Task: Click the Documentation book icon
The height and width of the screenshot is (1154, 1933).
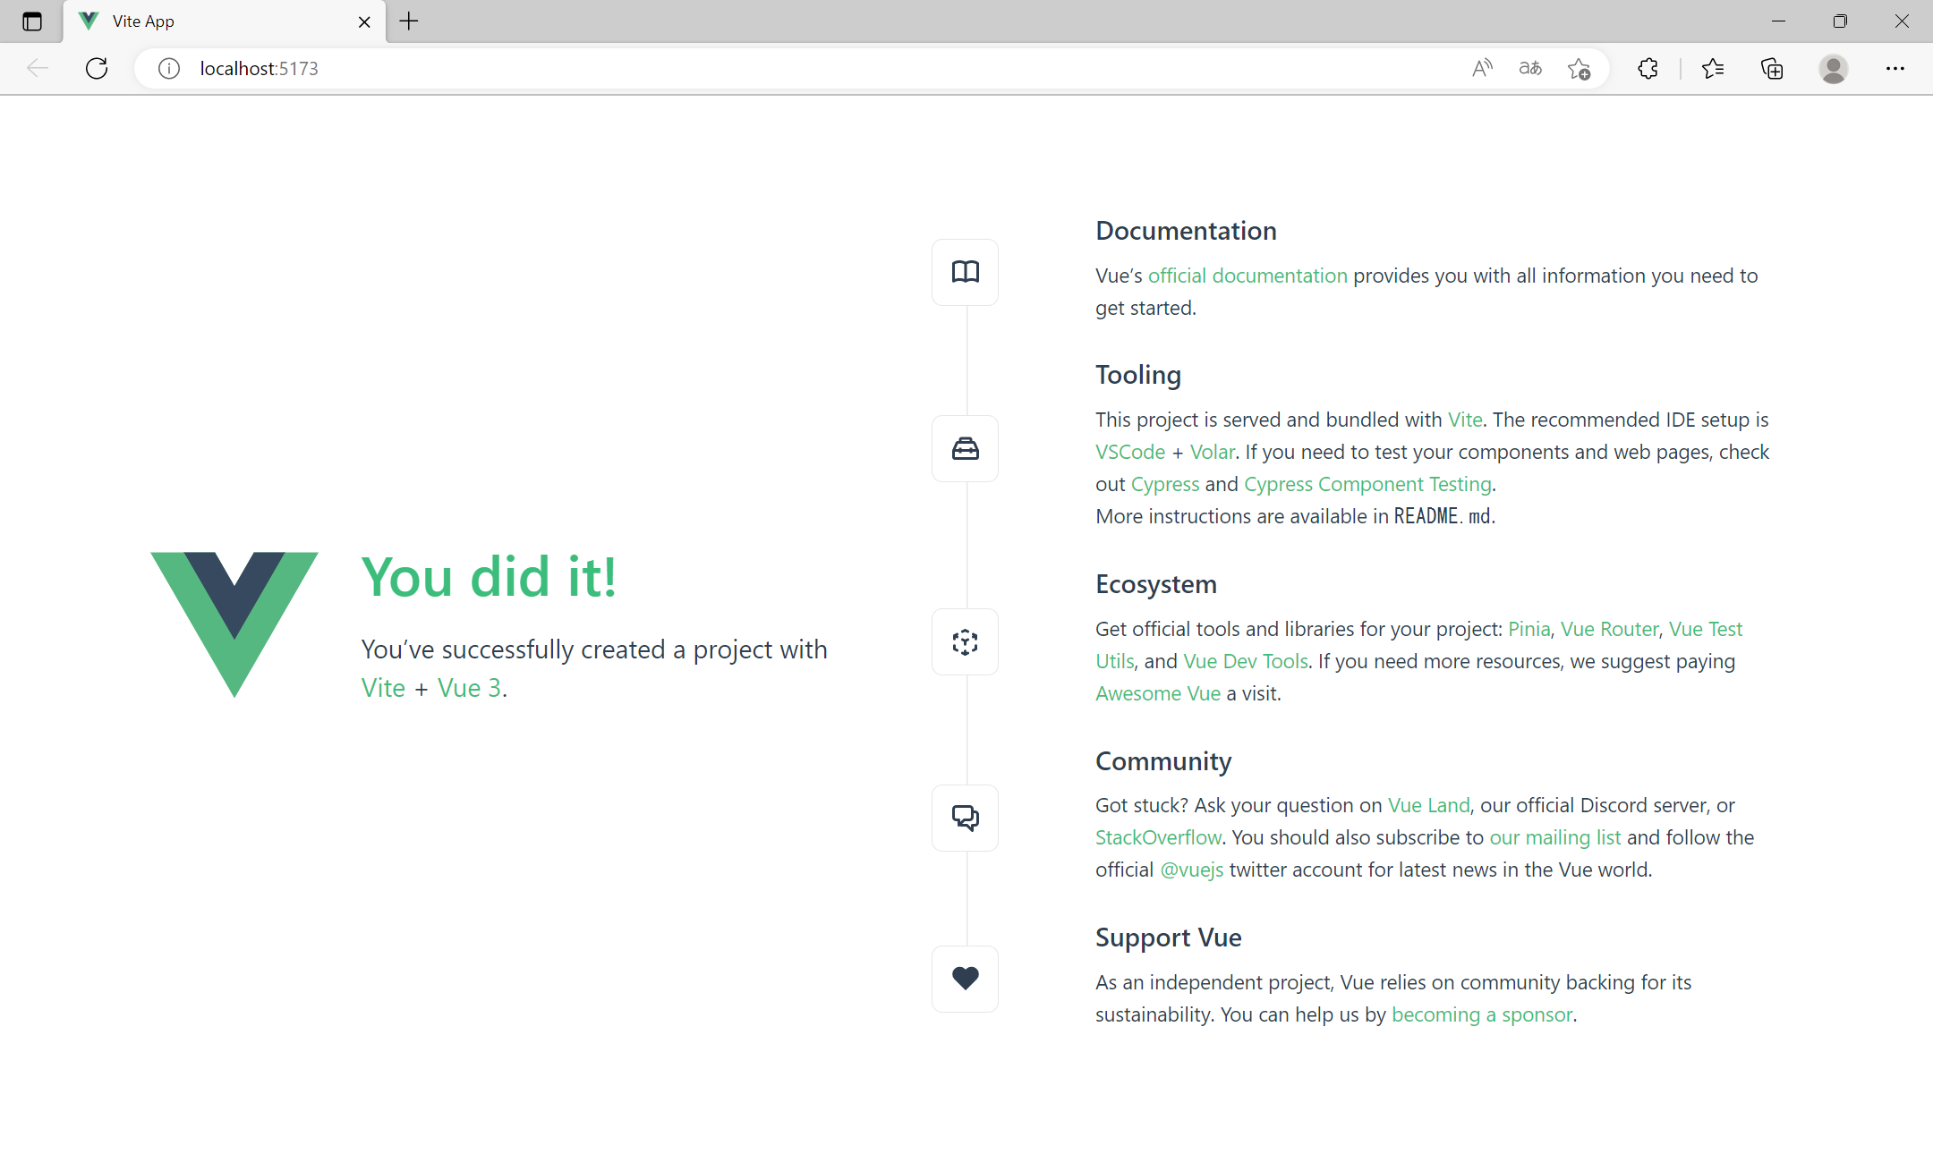Action: 965,272
